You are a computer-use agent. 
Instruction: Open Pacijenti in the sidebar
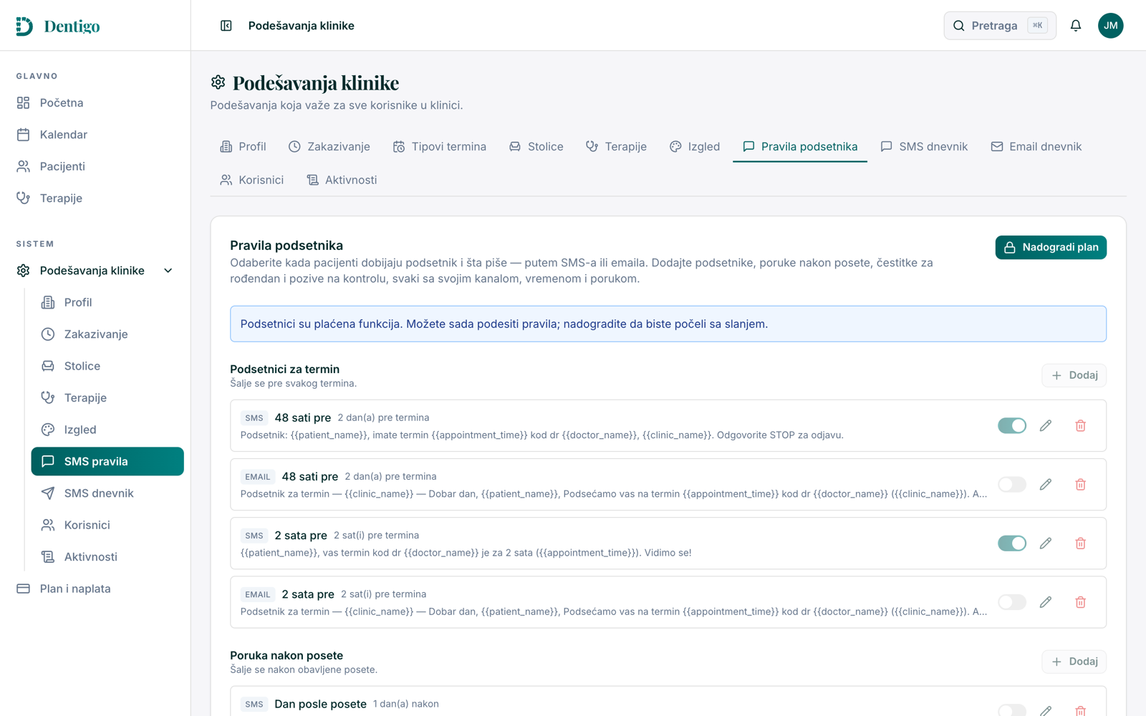(95, 166)
